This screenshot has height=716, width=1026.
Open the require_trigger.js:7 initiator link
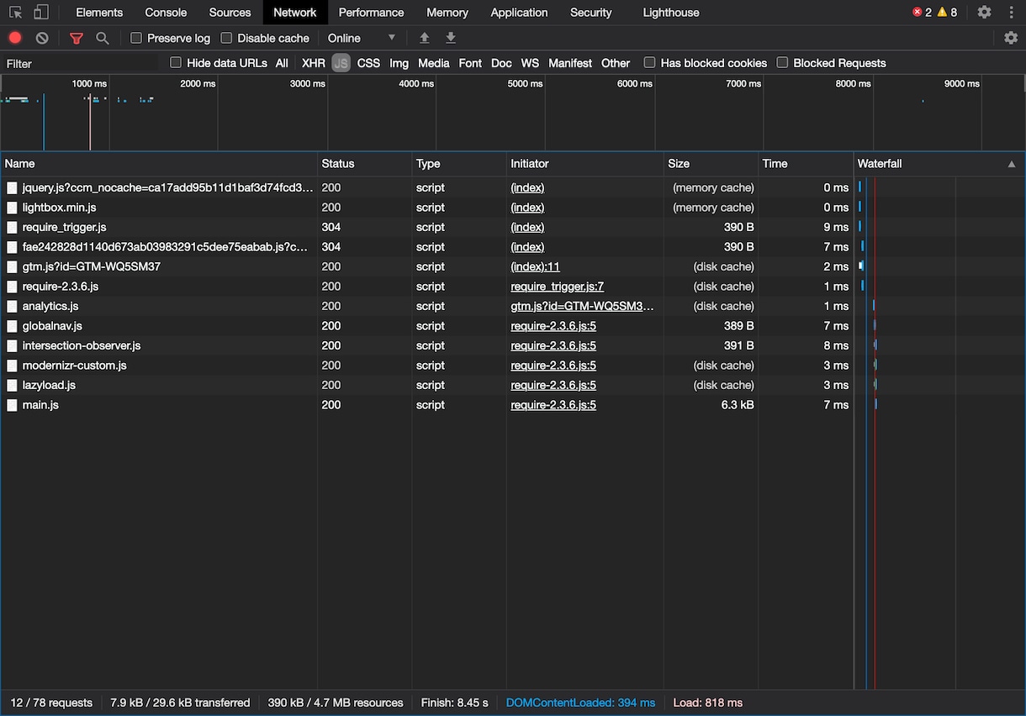(x=558, y=287)
